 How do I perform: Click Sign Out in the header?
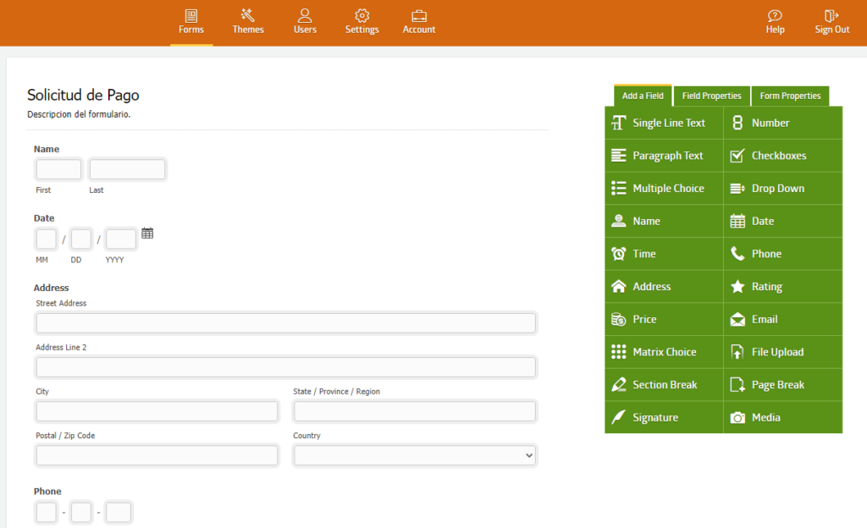coord(831,22)
